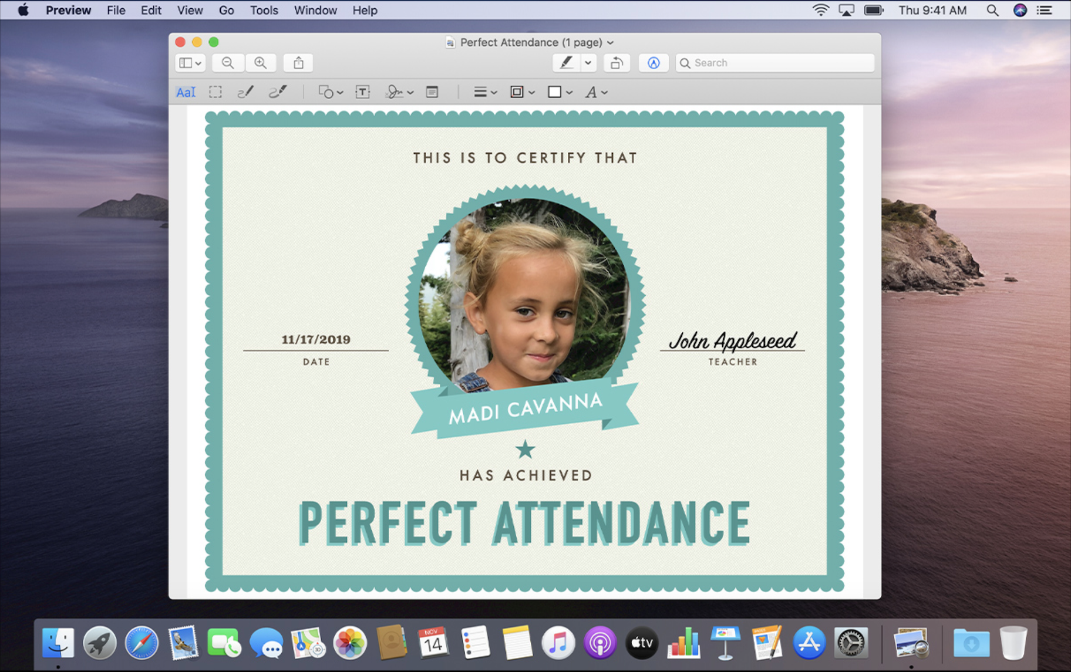Toggle the Text Selection tool
This screenshot has height=672, width=1071.
tap(186, 92)
